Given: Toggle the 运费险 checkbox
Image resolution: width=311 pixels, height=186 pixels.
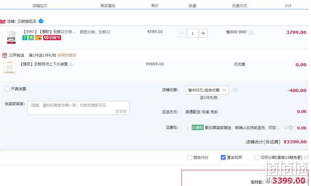Looking at the screenshot, I should point(188,128).
